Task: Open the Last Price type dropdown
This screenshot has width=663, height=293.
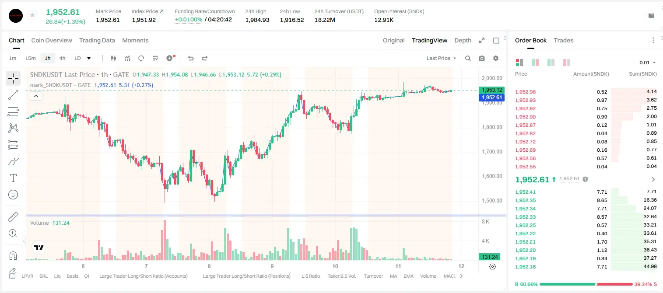Action: (441, 58)
